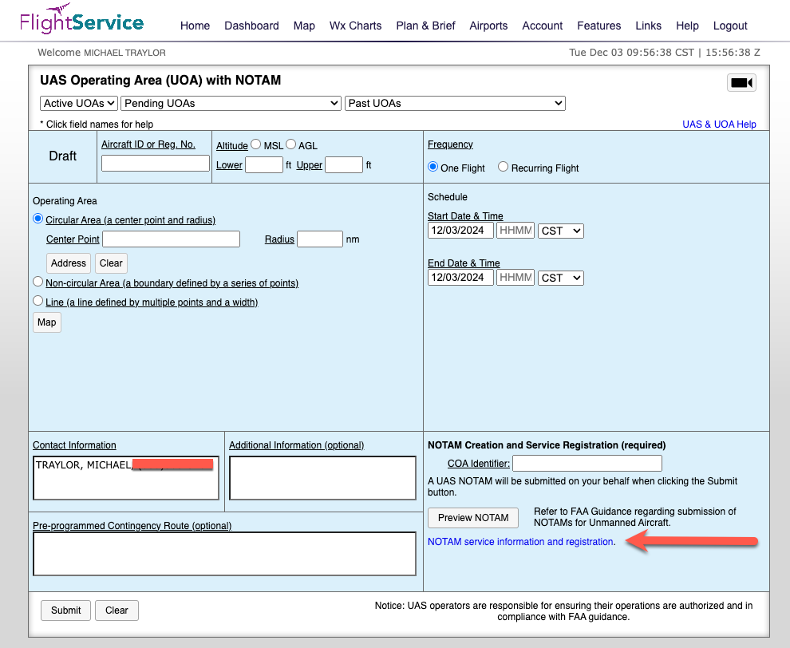Open the Start time zone CST dropdown

tap(561, 231)
